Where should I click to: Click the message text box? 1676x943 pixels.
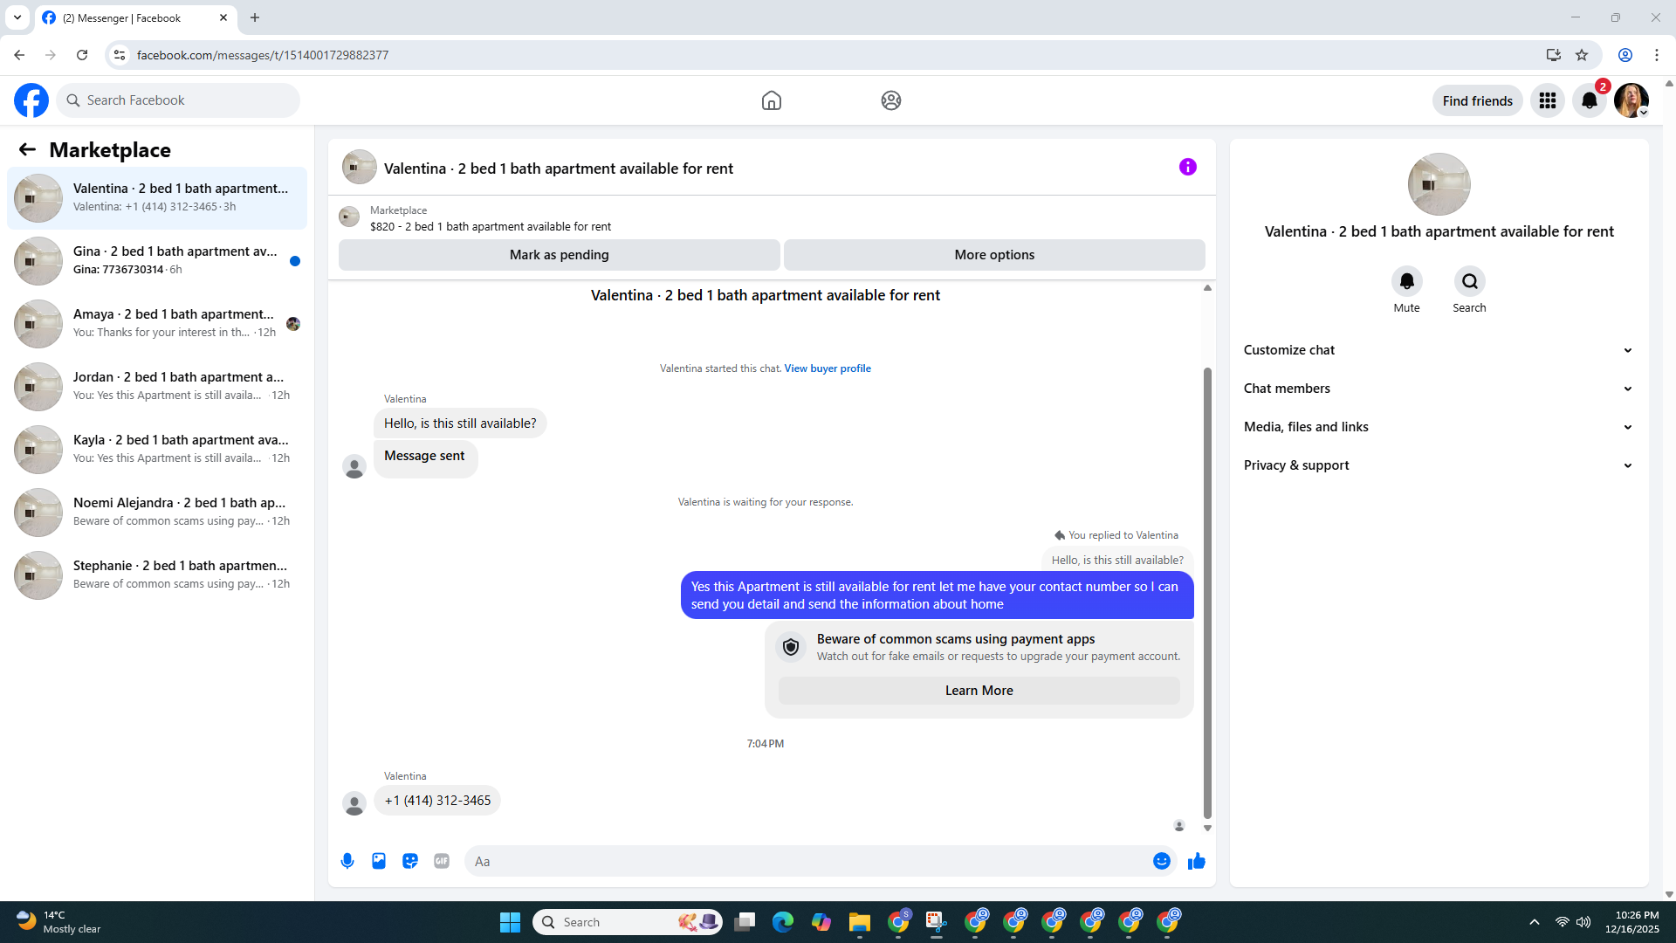[x=807, y=861]
